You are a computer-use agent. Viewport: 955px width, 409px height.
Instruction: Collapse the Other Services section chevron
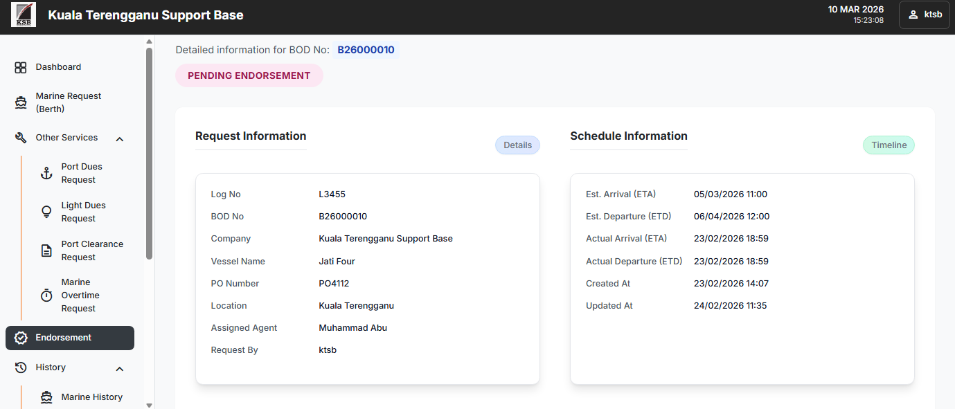click(x=119, y=138)
